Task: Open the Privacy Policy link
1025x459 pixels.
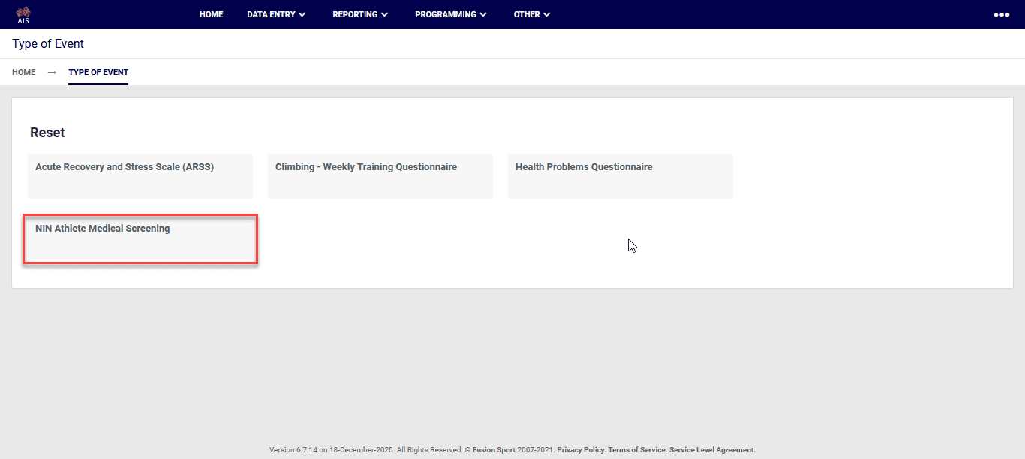Action: pos(579,449)
